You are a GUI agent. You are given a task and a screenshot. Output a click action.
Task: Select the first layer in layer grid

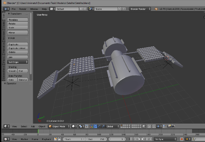coord(121,125)
